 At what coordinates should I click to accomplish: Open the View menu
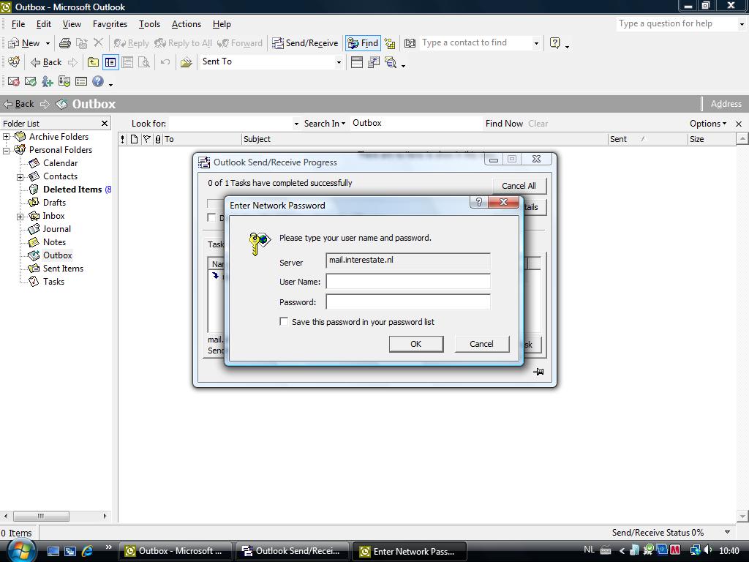pos(72,24)
